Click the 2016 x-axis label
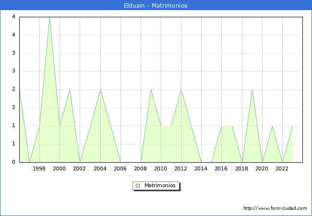The width and height of the screenshot is (312, 216). point(221,168)
